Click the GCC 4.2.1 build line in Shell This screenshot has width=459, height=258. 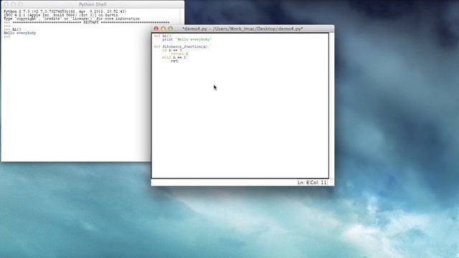coord(61,15)
